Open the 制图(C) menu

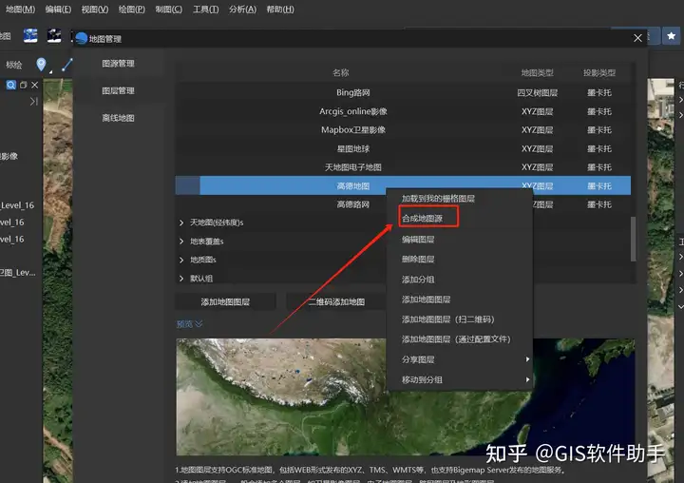click(169, 10)
